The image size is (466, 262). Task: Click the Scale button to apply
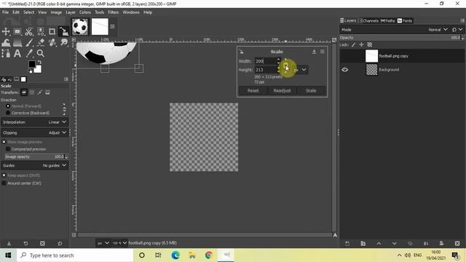(x=311, y=90)
